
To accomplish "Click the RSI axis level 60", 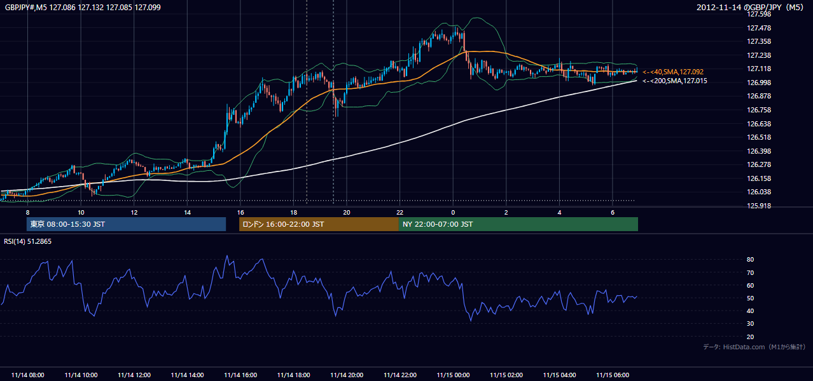I will pos(751,285).
